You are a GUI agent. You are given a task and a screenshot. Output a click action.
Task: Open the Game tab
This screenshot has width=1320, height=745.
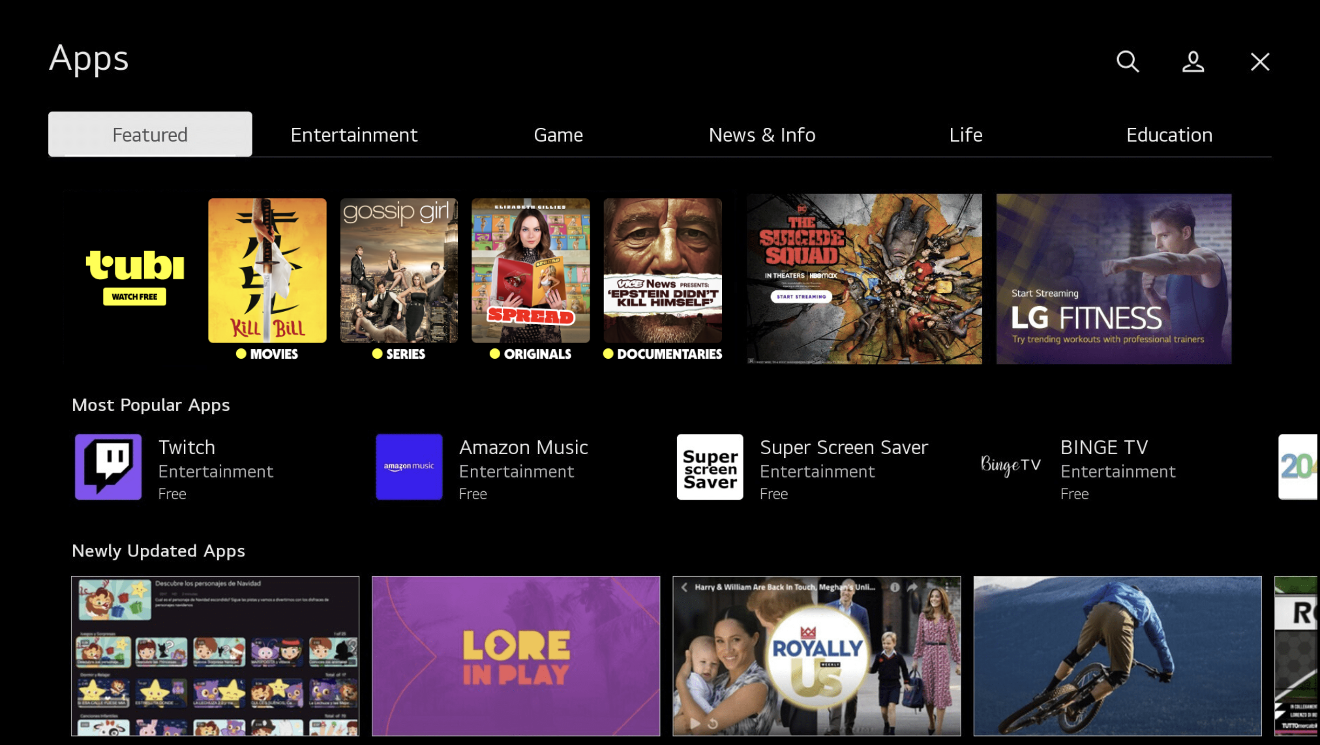(x=558, y=134)
